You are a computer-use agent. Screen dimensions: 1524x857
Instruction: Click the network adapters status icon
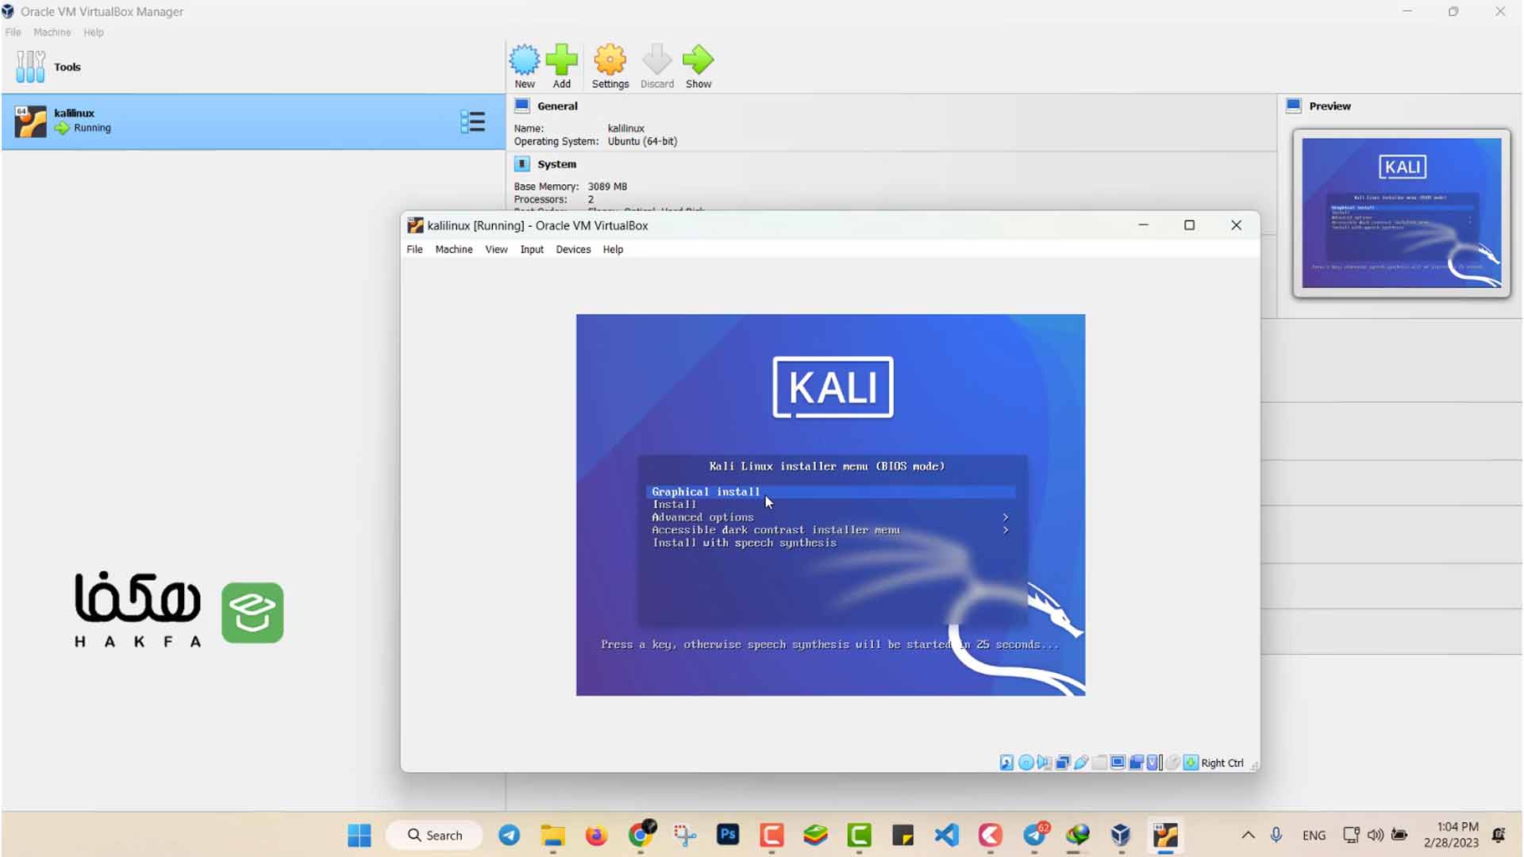(x=1063, y=763)
